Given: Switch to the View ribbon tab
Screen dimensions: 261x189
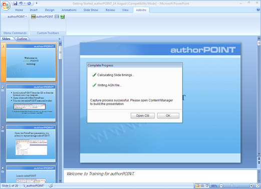Looking at the screenshot, I should pyautogui.click(x=125, y=10).
